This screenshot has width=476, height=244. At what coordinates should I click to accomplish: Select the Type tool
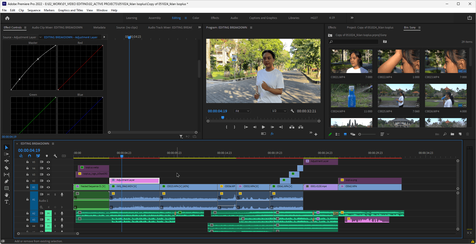point(7,202)
